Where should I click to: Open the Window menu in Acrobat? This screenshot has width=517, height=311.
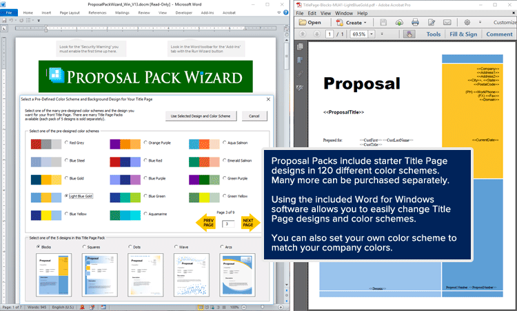pyautogui.click(x=344, y=13)
